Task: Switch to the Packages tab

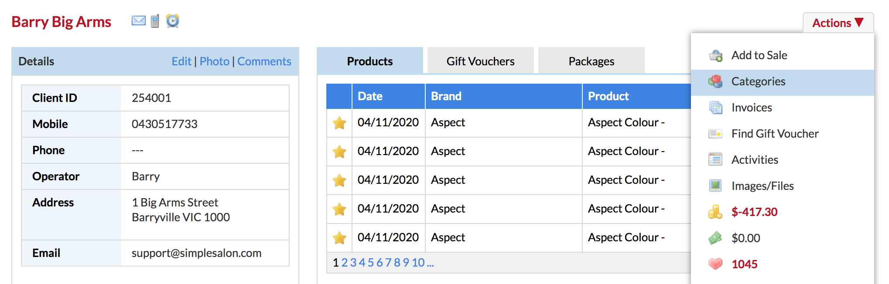Action: (591, 61)
